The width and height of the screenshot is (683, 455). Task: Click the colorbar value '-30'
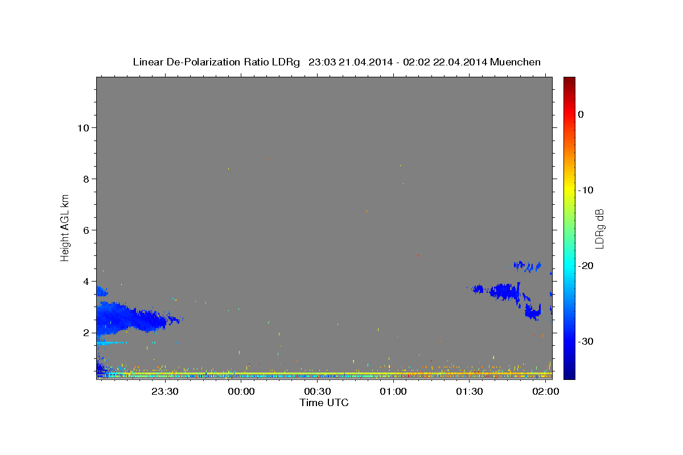click(586, 341)
